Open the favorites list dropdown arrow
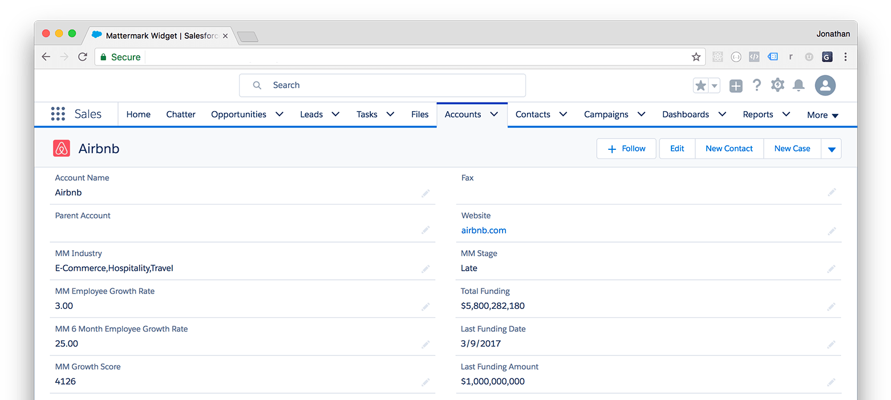This screenshot has height=400, width=891. (714, 85)
